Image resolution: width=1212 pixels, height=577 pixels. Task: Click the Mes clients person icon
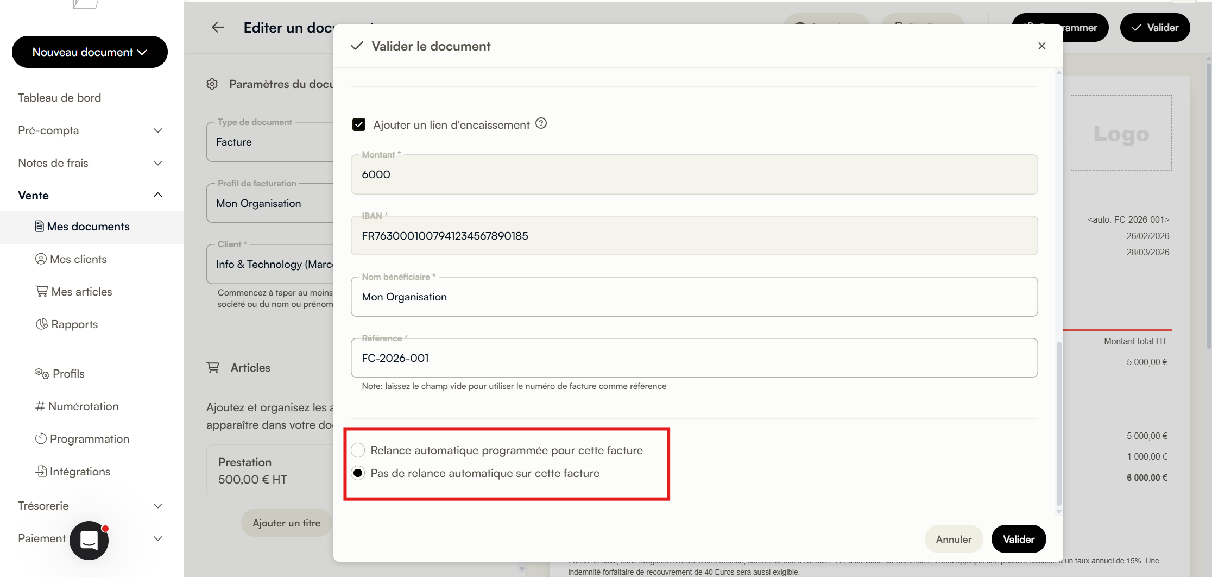coord(41,259)
